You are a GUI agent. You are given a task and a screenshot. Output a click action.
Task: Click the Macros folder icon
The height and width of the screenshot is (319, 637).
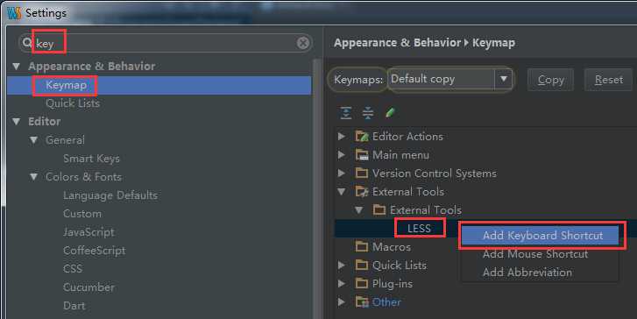(x=362, y=246)
